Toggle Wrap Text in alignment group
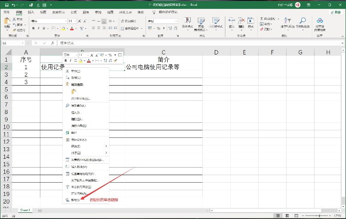Image resolution: width=346 pixels, height=219 pixels. click(129, 21)
